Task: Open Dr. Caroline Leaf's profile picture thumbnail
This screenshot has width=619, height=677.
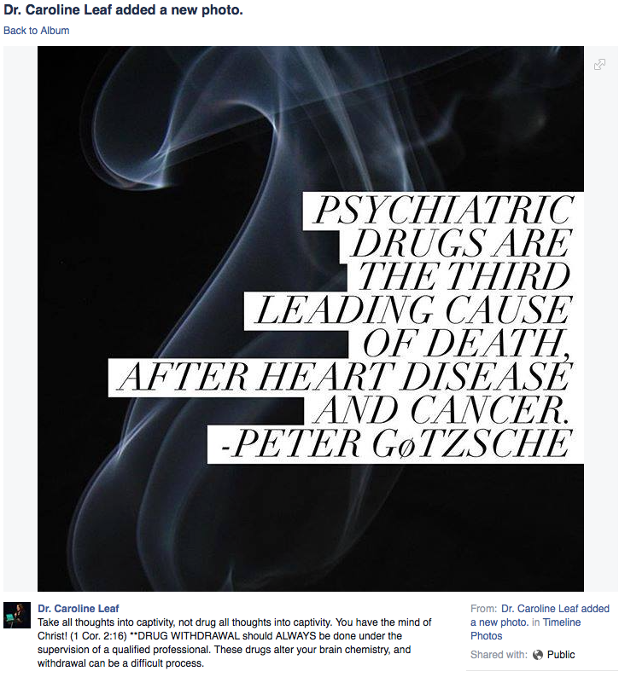Action: [17, 615]
